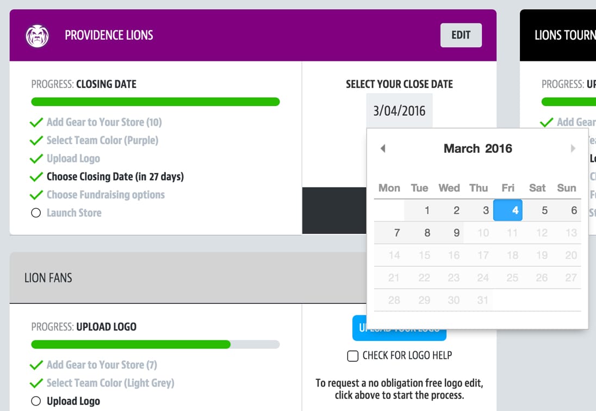596x411 pixels.
Task: Click checkmark beside Add Gear to Your Store (7)
Action: (x=36, y=365)
